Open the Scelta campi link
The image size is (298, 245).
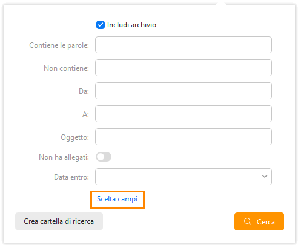click(x=118, y=199)
